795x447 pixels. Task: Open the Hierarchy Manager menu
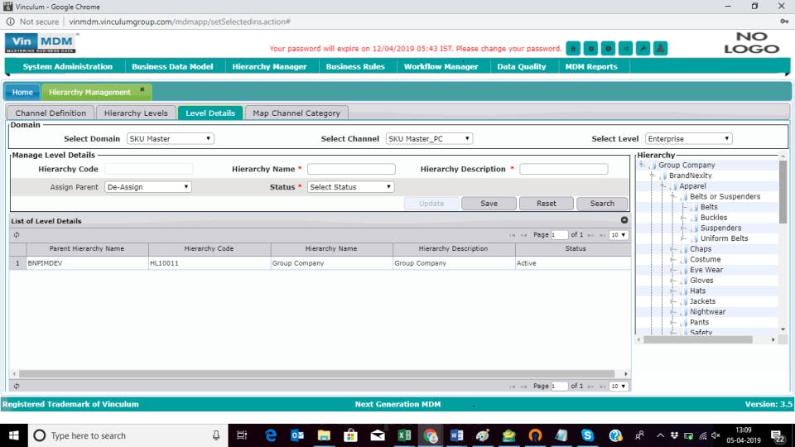click(269, 66)
